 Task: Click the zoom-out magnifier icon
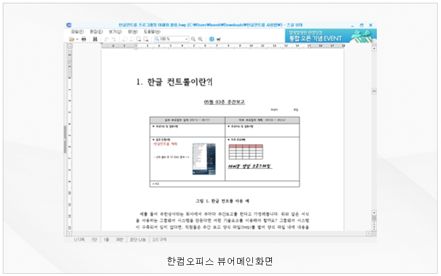tap(193, 39)
